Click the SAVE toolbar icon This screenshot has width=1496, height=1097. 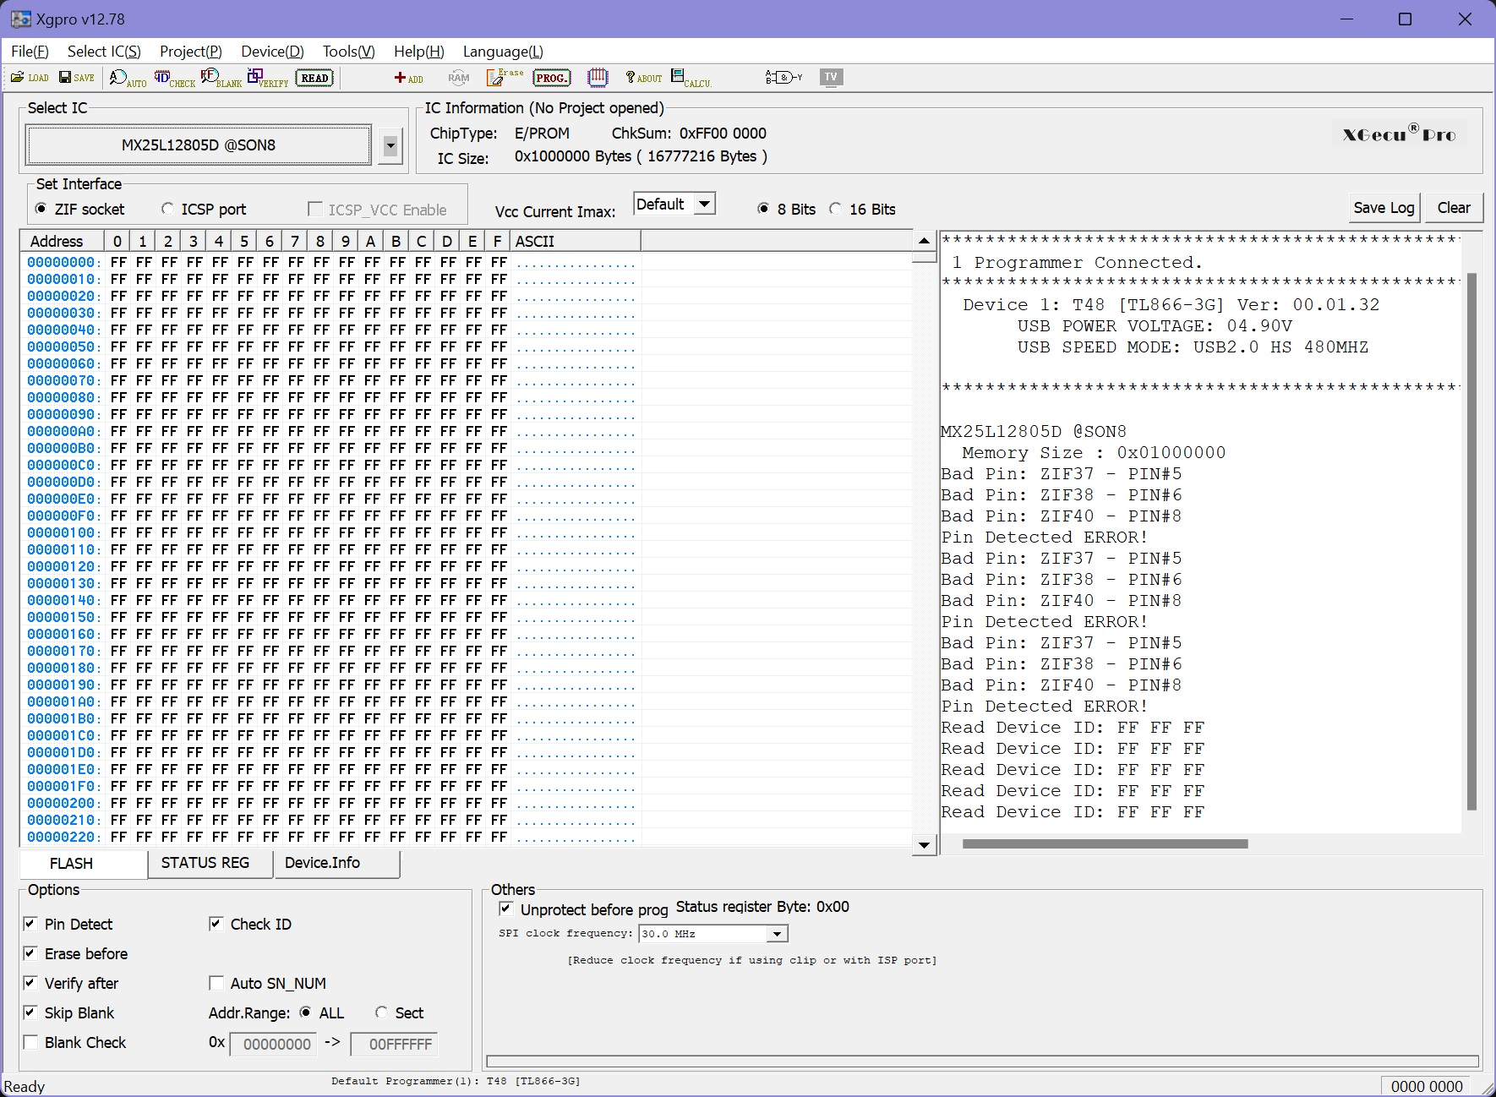(x=77, y=78)
